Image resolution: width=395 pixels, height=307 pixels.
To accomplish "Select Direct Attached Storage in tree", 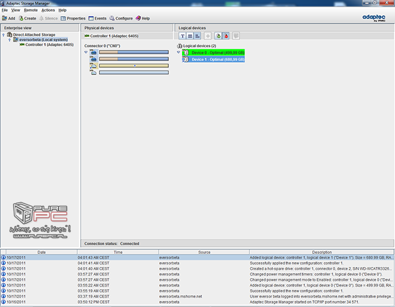I will pos(34,35).
